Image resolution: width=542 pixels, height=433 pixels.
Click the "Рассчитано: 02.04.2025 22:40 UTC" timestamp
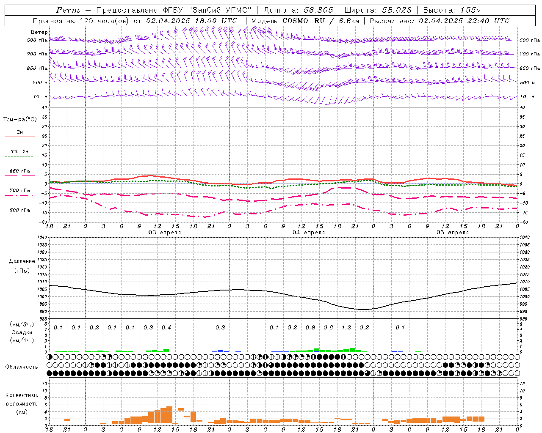(440, 21)
